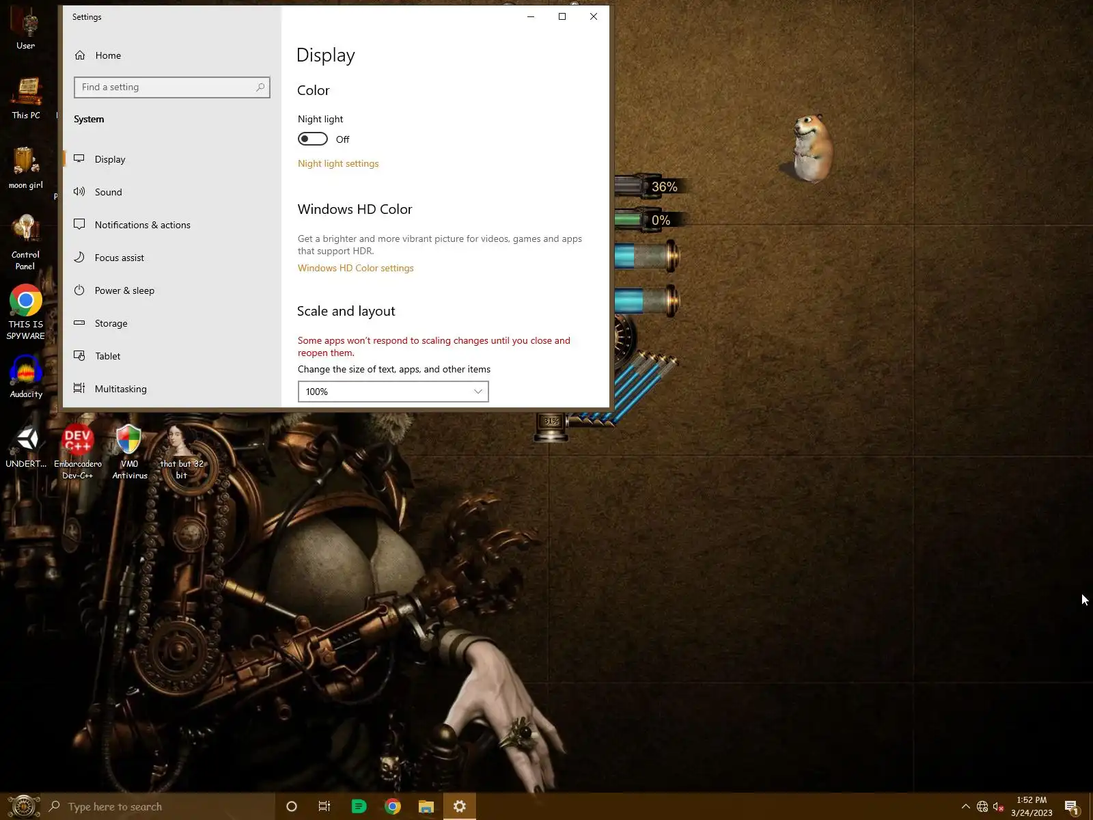Click the taskbar 'Type here to search' box
The image size is (1093, 820).
click(x=158, y=807)
